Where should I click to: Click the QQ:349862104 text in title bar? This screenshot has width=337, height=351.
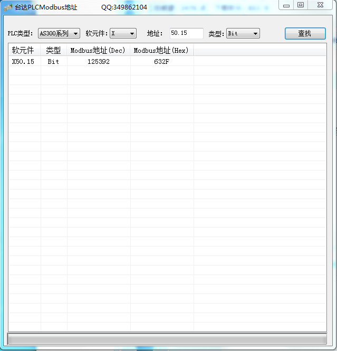(x=124, y=7)
